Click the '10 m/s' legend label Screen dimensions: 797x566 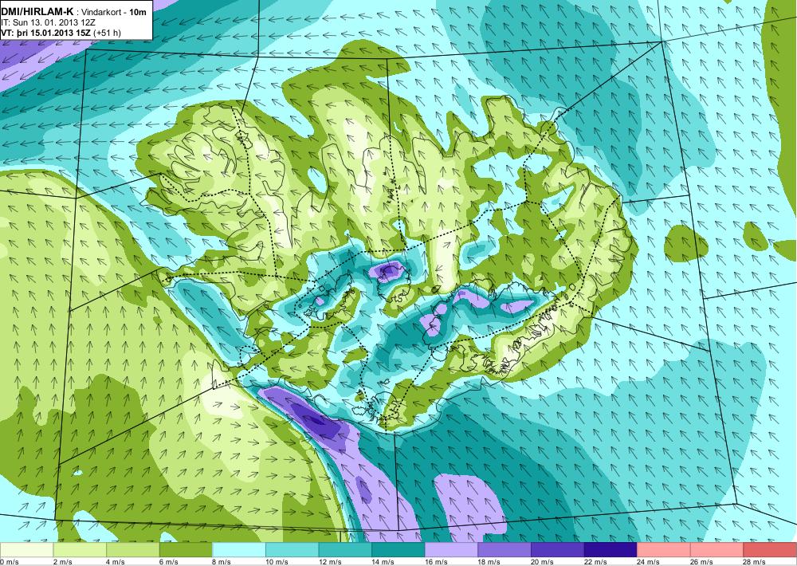277,562
